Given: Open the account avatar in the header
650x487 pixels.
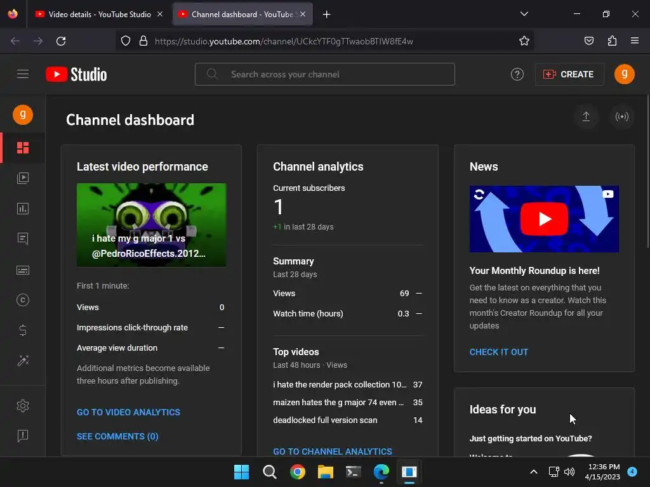Looking at the screenshot, I should (x=625, y=74).
